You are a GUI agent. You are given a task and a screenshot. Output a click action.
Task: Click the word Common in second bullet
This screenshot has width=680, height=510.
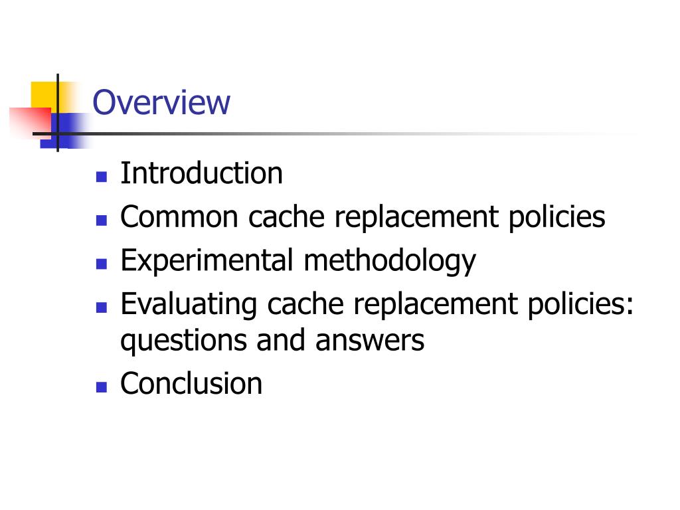179,216
